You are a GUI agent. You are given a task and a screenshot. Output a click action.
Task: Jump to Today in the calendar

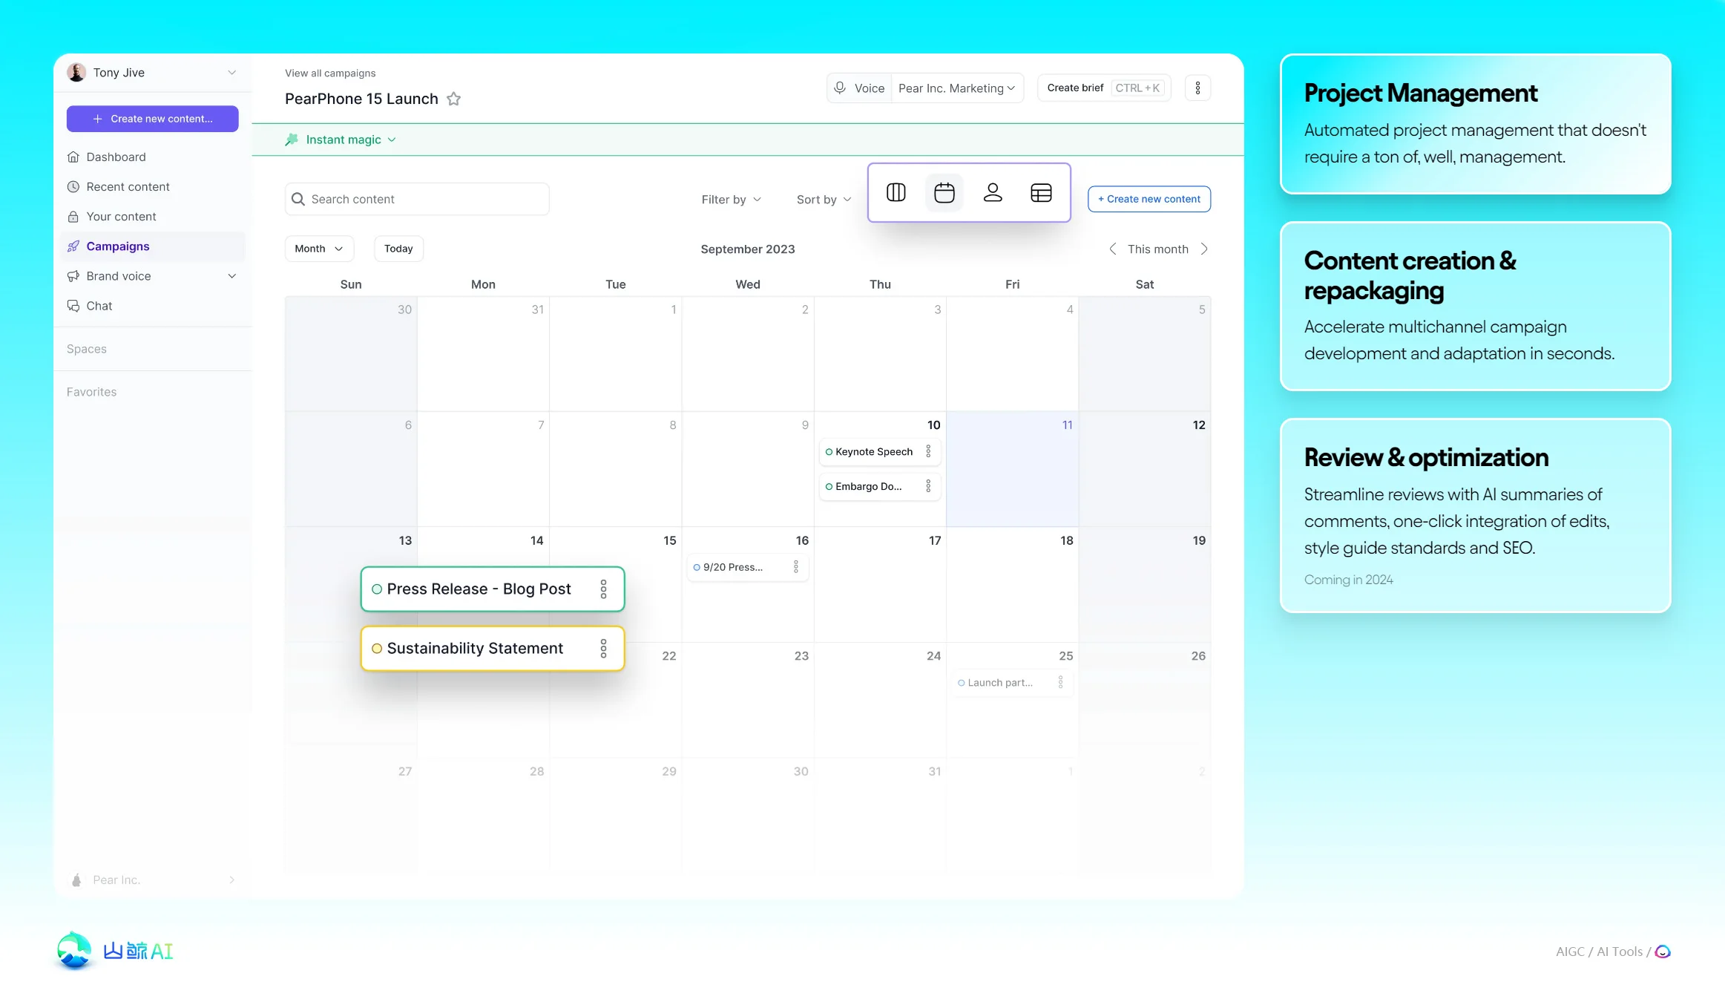(398, 249)
